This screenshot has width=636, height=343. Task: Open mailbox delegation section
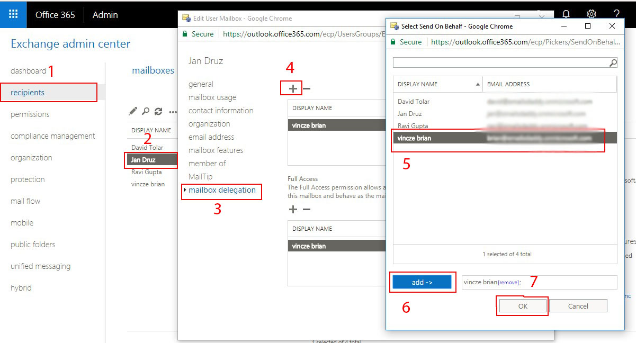[x=222, y=190]
